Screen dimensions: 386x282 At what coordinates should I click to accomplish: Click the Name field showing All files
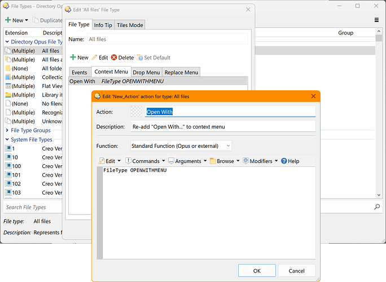tap(168, 39)
